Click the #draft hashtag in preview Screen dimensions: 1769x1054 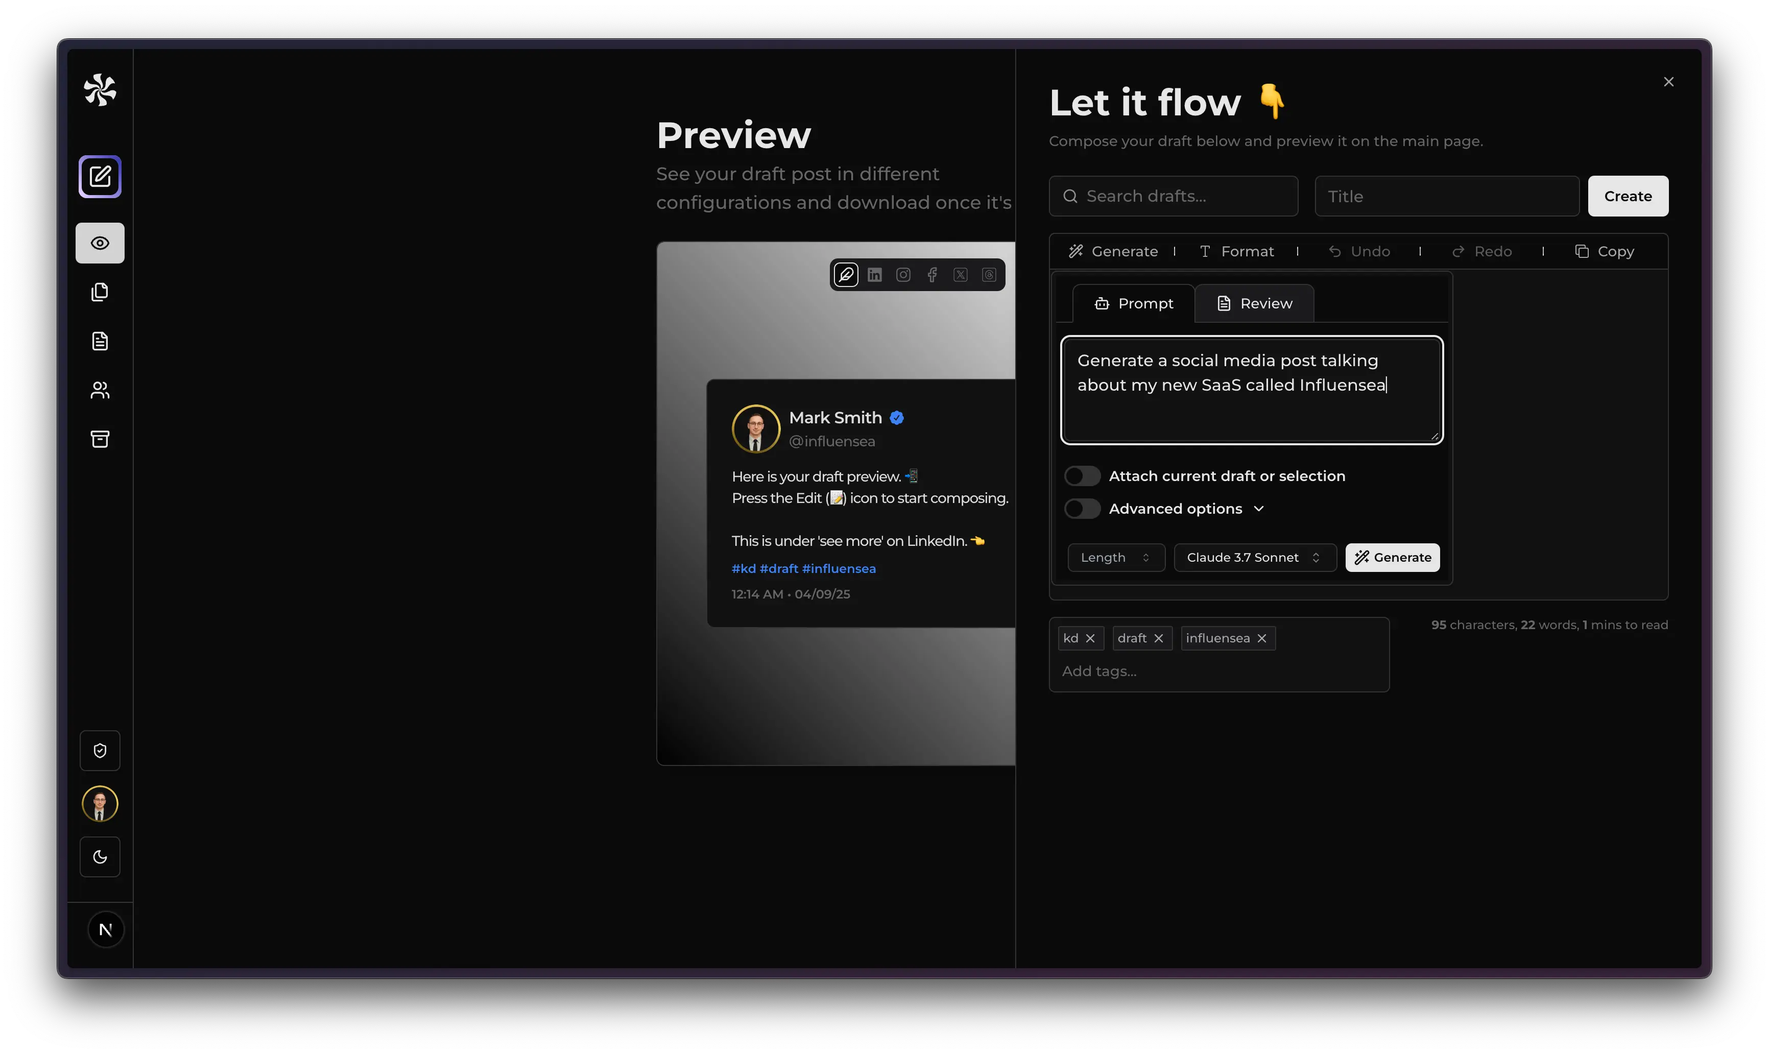point(779,569)
